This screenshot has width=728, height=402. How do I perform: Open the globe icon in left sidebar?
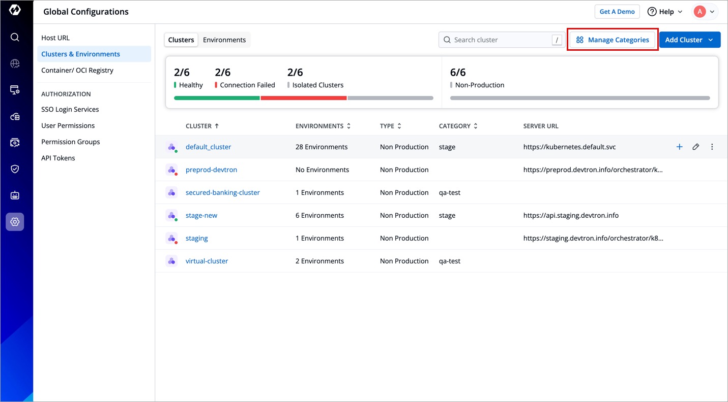tap(15, 63)
